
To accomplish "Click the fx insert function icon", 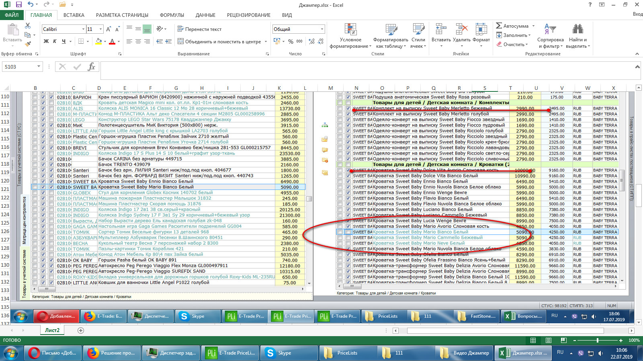I will click(x=91, y=67).
